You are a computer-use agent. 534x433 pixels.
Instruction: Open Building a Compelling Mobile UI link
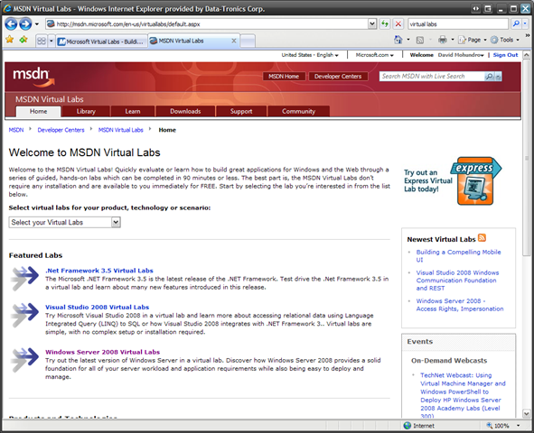(458, 255)
